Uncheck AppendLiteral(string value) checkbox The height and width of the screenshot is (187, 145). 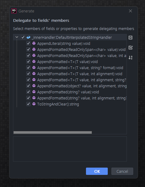click(x=28, y=43)
